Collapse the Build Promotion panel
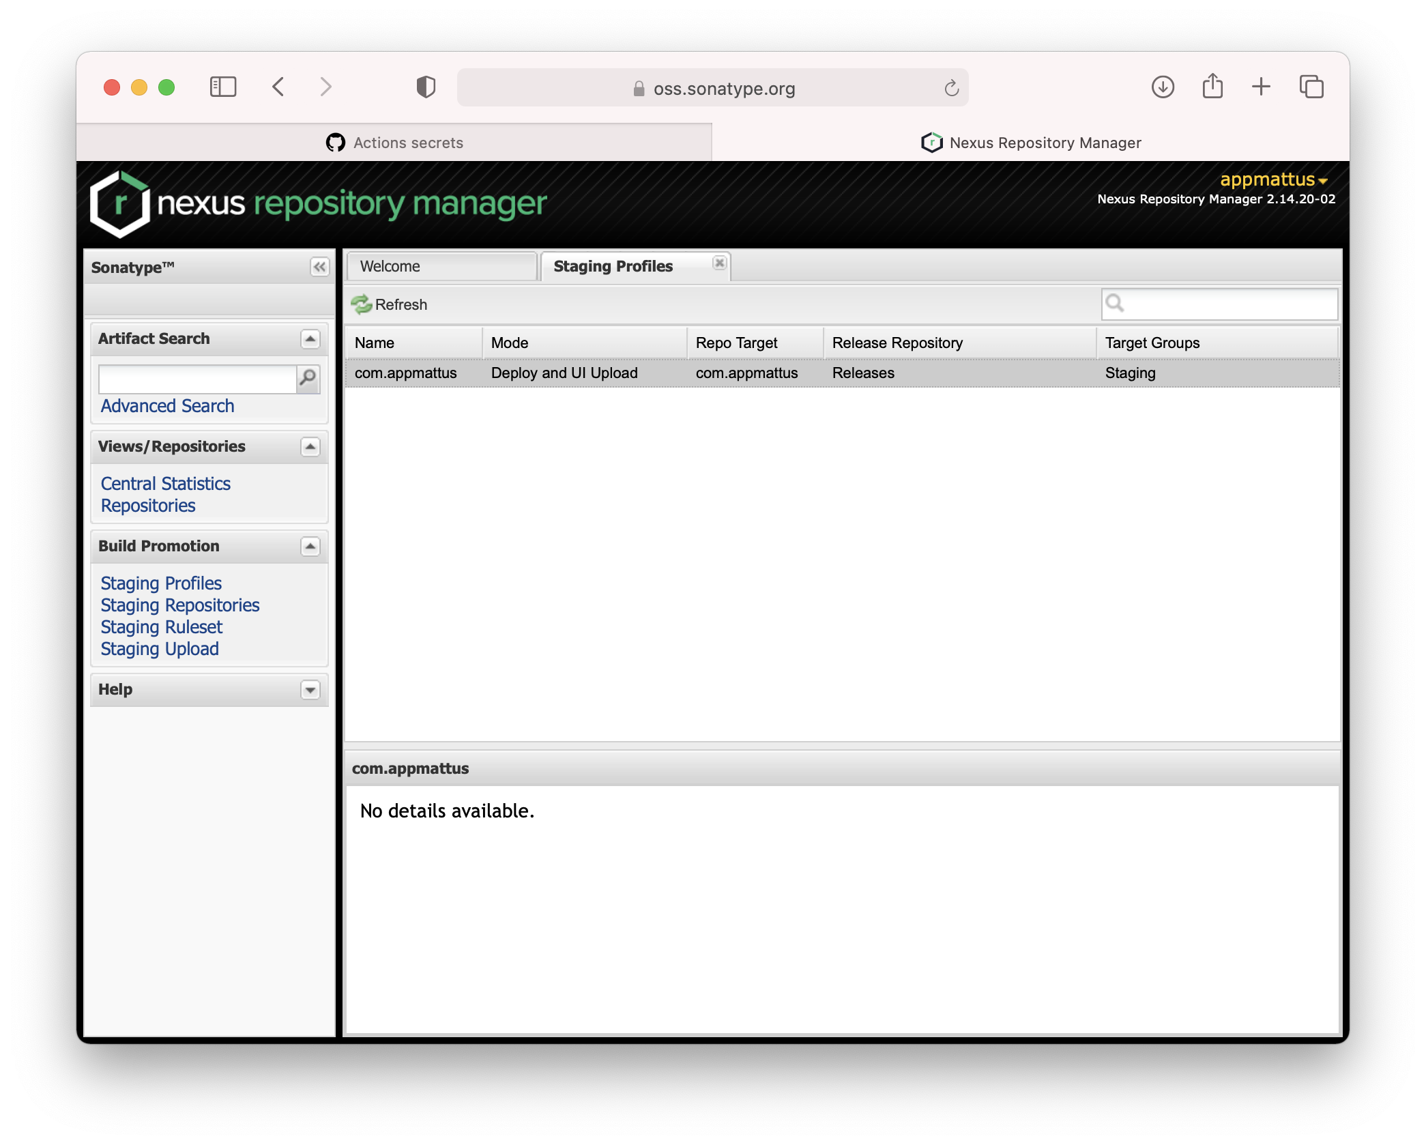Viewport: 1426px width, 1145px height. [311, 547]
